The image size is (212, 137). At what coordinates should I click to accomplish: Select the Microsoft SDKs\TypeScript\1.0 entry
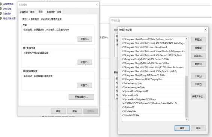click(x=153, y=71)
